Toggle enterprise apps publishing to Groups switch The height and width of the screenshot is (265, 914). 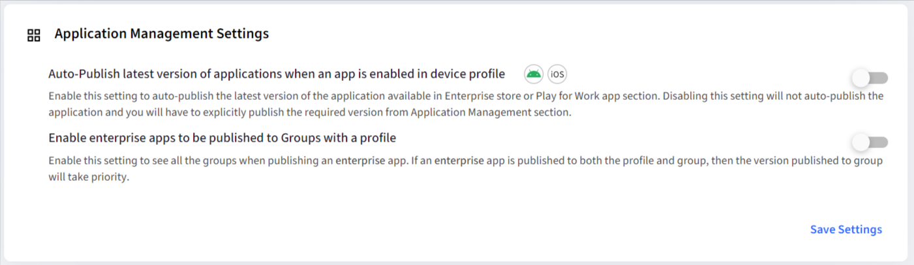point(870,142)
